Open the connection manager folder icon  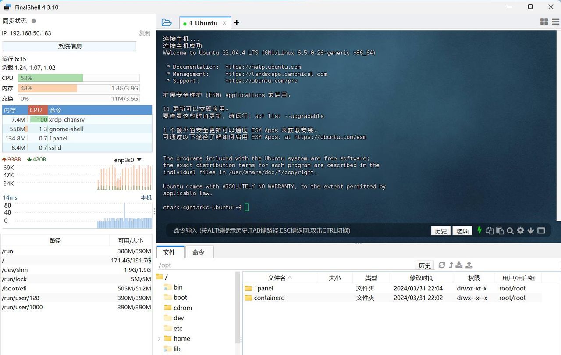(x=166, y=22)
